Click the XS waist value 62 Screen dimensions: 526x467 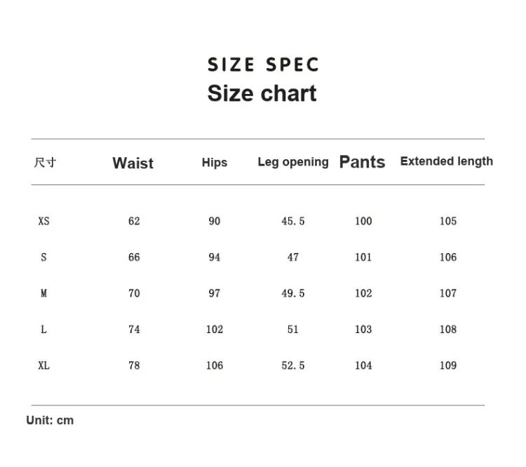134,221
